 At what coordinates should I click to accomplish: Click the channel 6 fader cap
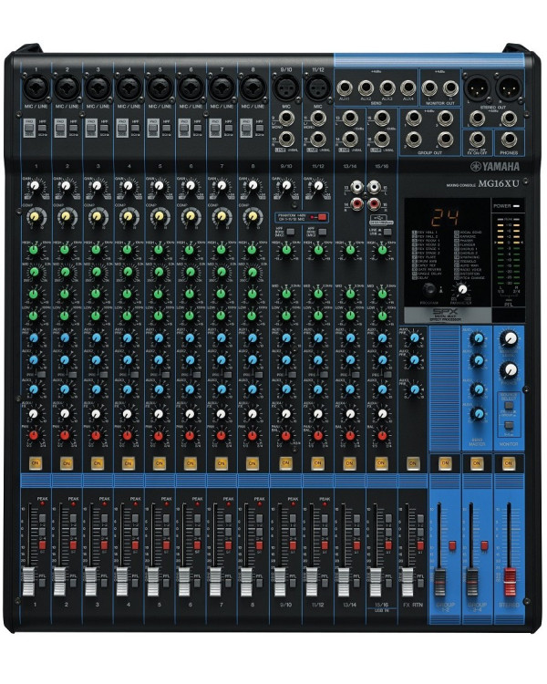click(x=184, y=582)
